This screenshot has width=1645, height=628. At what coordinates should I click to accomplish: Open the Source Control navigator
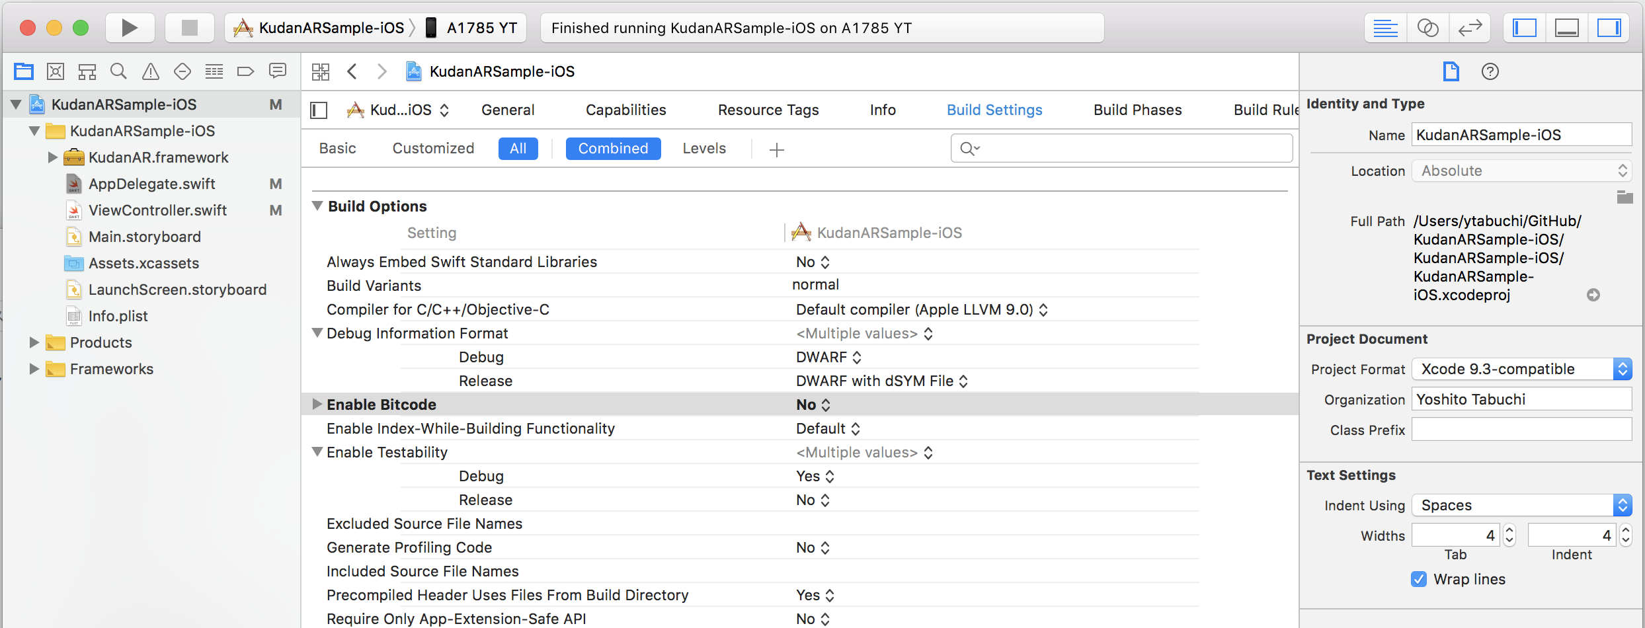tap(56, 71)
